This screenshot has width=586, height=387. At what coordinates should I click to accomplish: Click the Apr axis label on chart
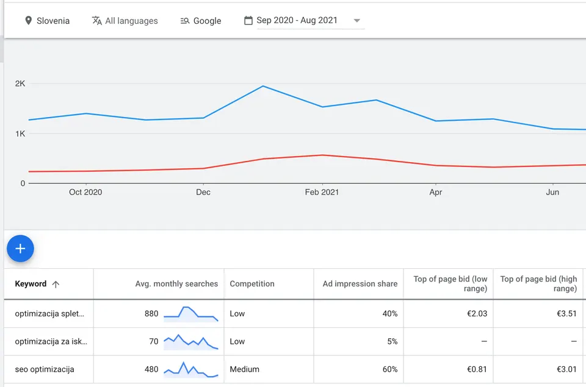(x=435, y=192)
